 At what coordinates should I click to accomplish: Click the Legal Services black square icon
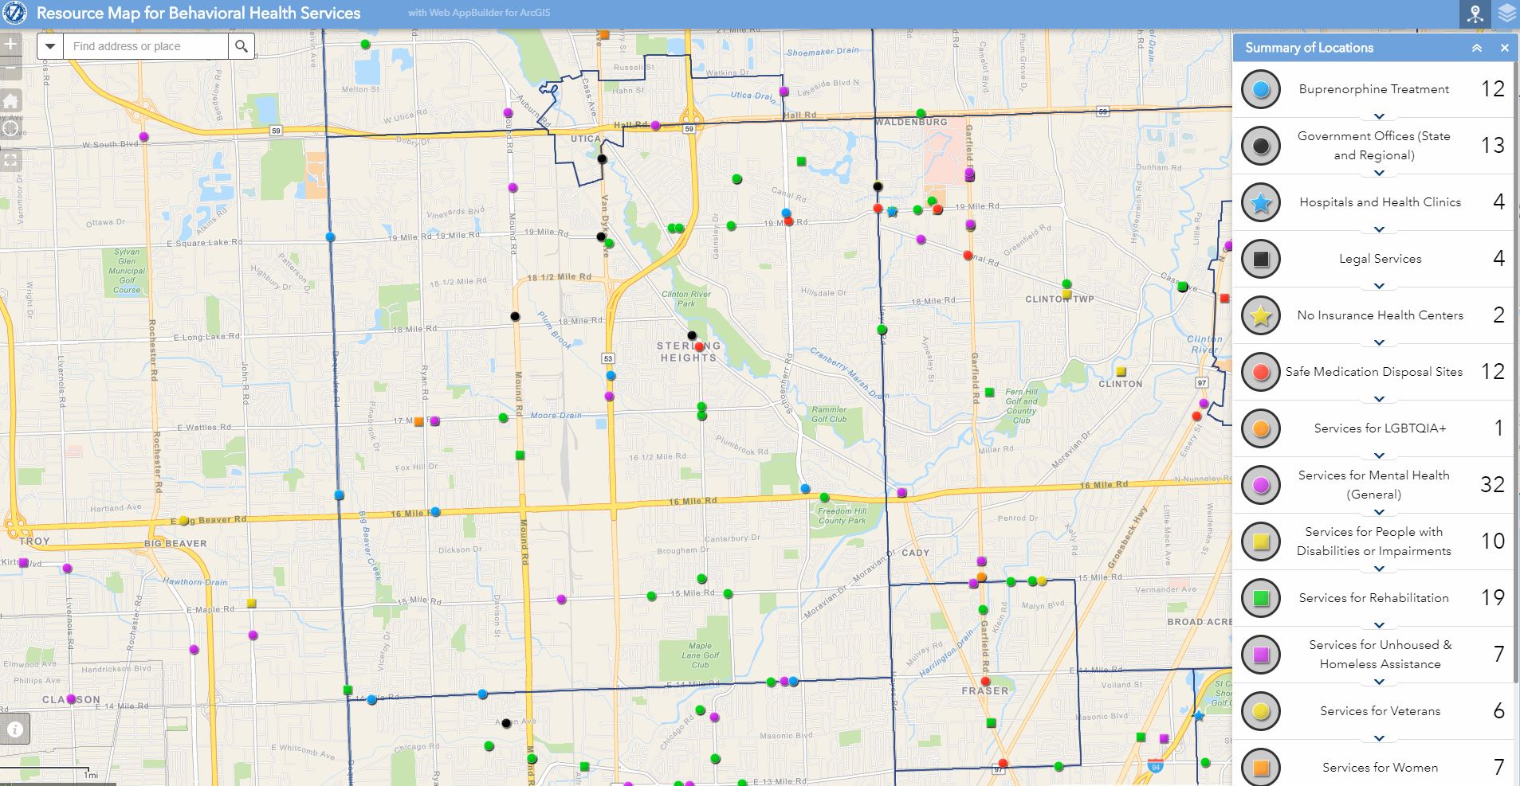(x=1260, y=259)
